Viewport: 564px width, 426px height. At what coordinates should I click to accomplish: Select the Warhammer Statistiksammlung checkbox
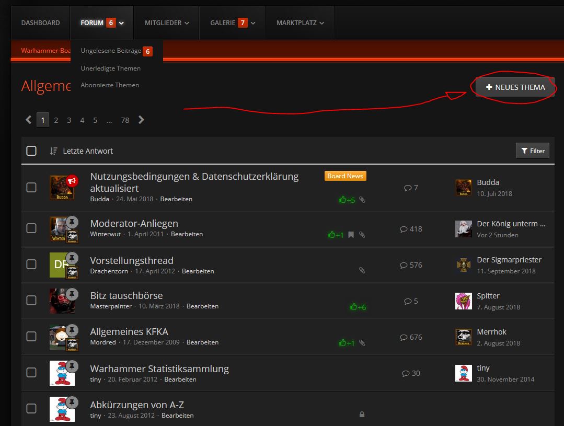point(31,372)
